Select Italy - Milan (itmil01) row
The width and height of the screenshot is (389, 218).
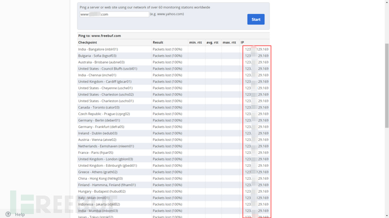coord(173,198)
